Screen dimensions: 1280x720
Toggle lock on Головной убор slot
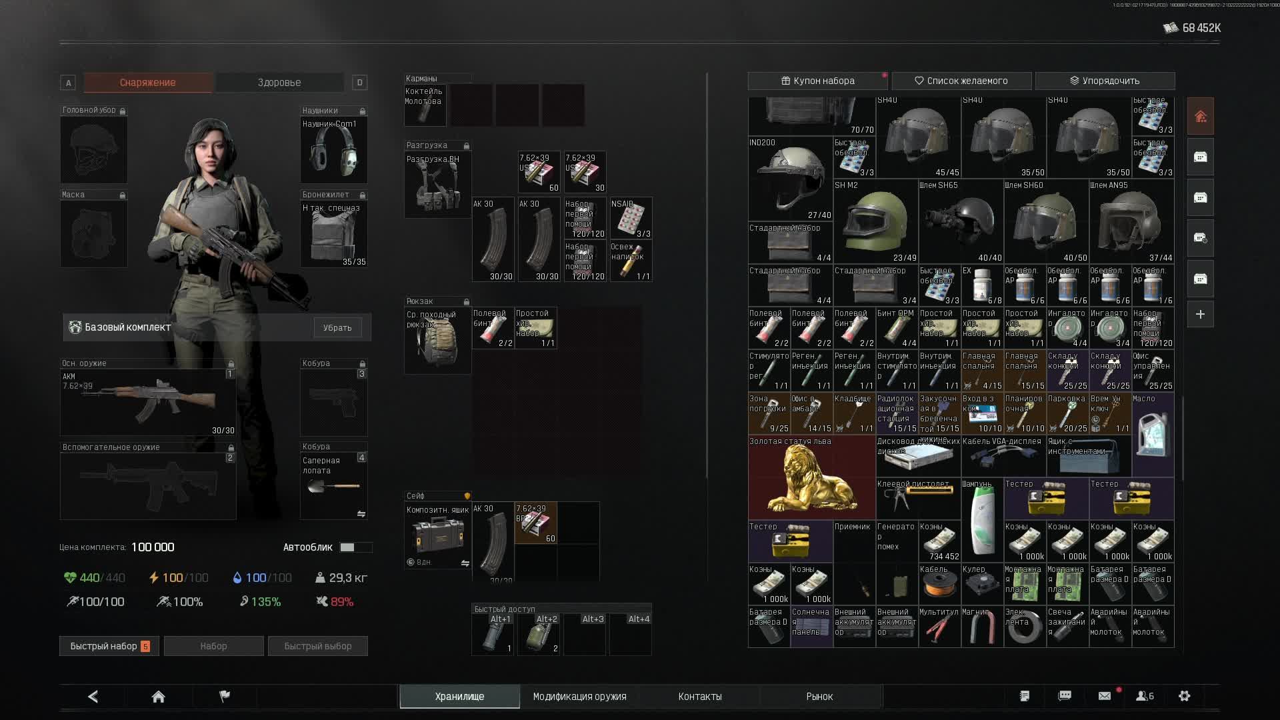click(x=123, y=111)
